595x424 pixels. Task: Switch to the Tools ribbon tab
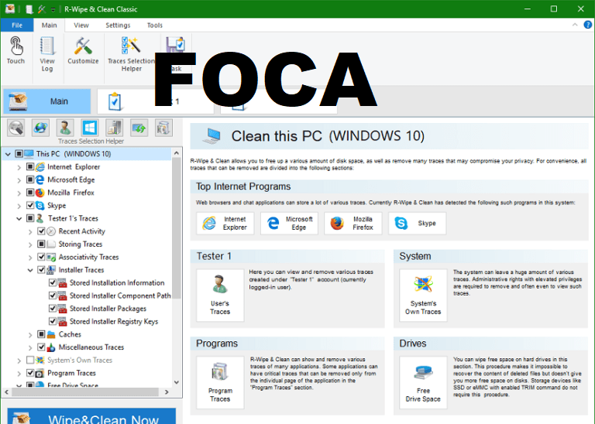coord(155,25)
